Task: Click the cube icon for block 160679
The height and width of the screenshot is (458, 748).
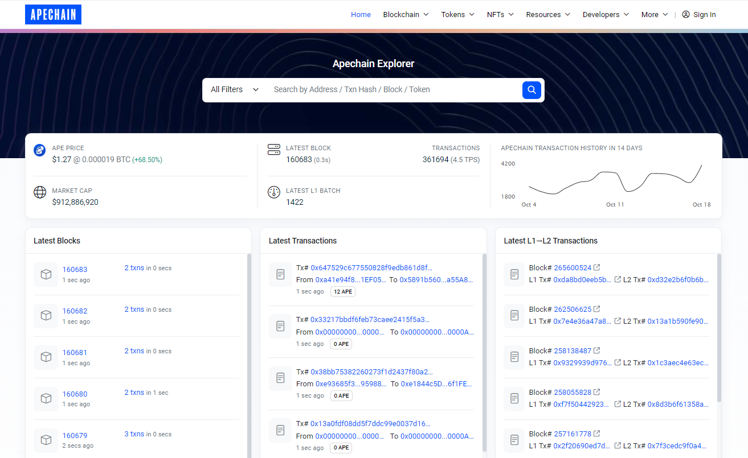Action: [x=46, y=440]
